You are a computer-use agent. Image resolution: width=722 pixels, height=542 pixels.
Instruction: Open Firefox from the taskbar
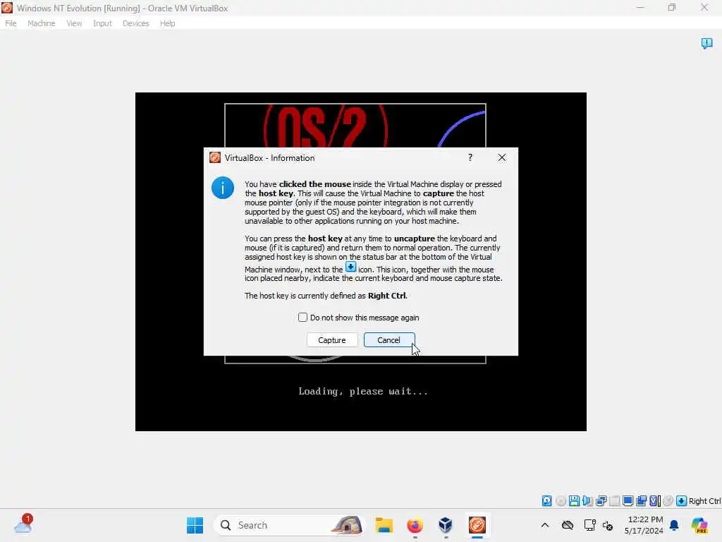(415, 525)
